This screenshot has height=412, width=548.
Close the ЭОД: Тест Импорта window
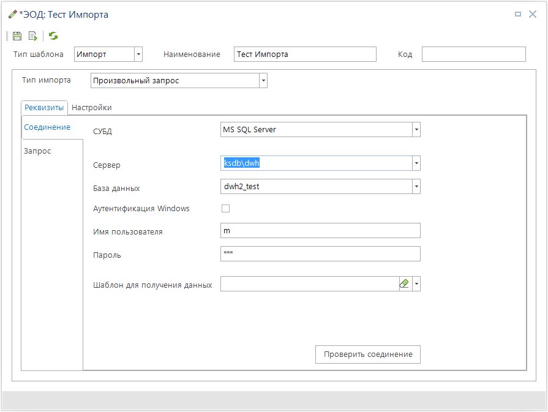533,14
